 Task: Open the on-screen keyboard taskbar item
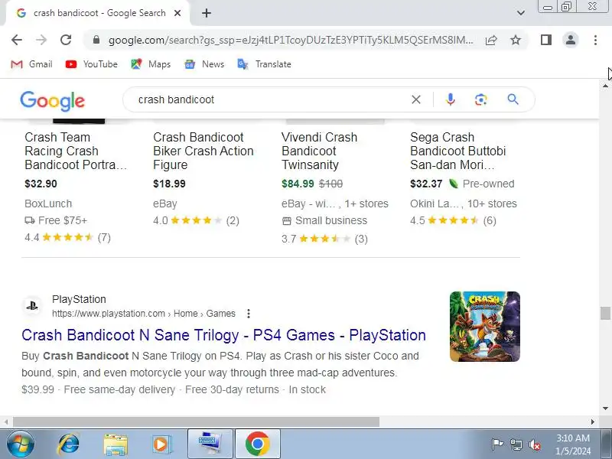pos(210,444)
